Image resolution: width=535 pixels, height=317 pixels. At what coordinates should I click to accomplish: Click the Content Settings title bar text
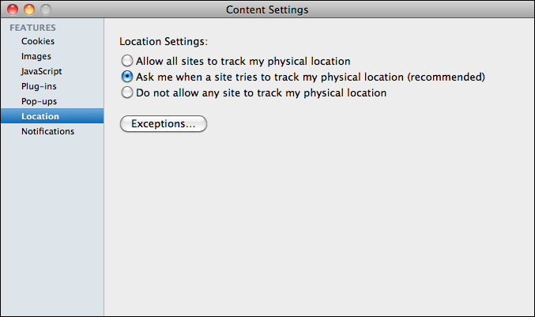[x=267, y=9]
